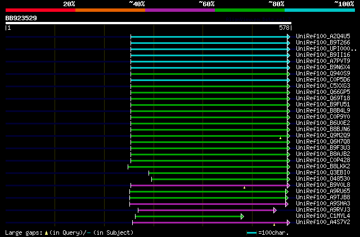Select the BB923529 query name
The image size is (360, 237).
[x=21, y=18]
